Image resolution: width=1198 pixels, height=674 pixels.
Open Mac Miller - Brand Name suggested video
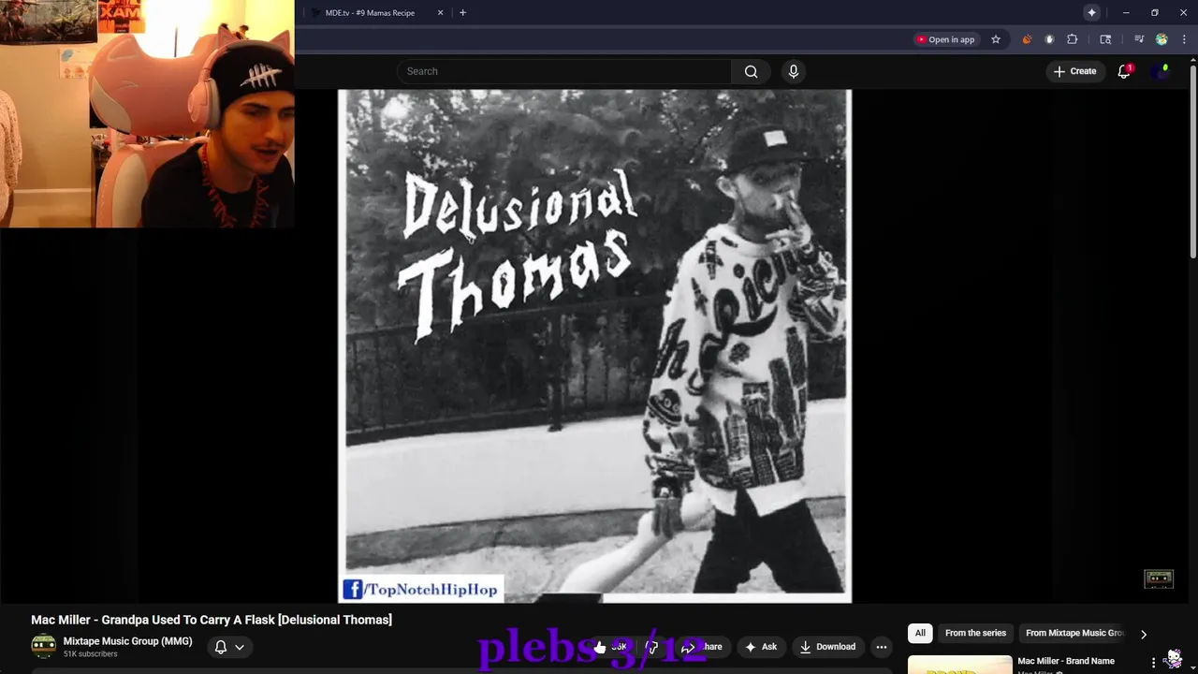coord(1066,661)
